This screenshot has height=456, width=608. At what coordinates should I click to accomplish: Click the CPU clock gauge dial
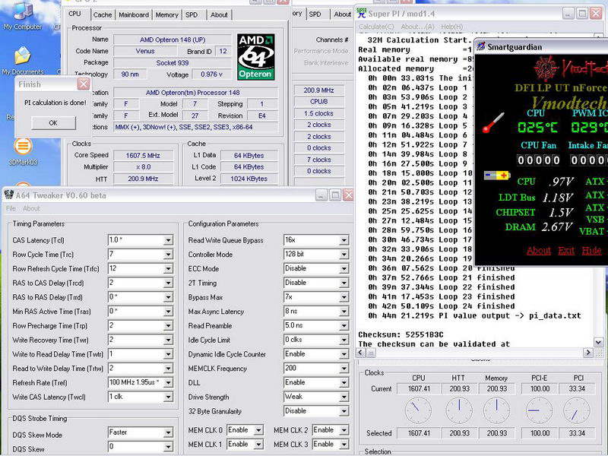pyautogui.click(x=418, y=410)
